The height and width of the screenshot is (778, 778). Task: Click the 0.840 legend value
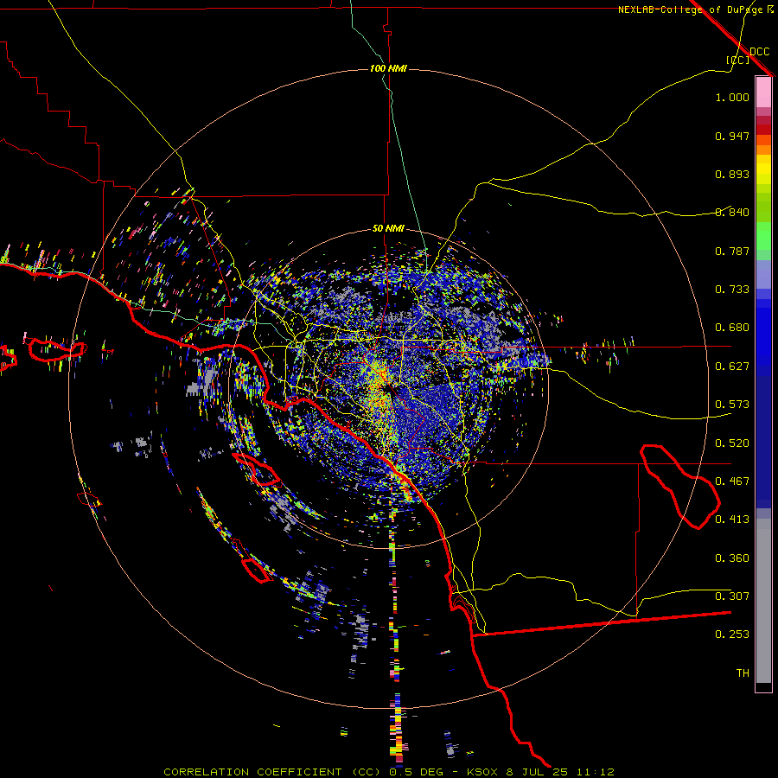[732, 213]
